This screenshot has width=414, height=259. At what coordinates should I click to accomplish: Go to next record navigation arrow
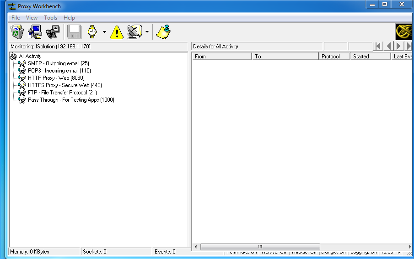point(399,47)
